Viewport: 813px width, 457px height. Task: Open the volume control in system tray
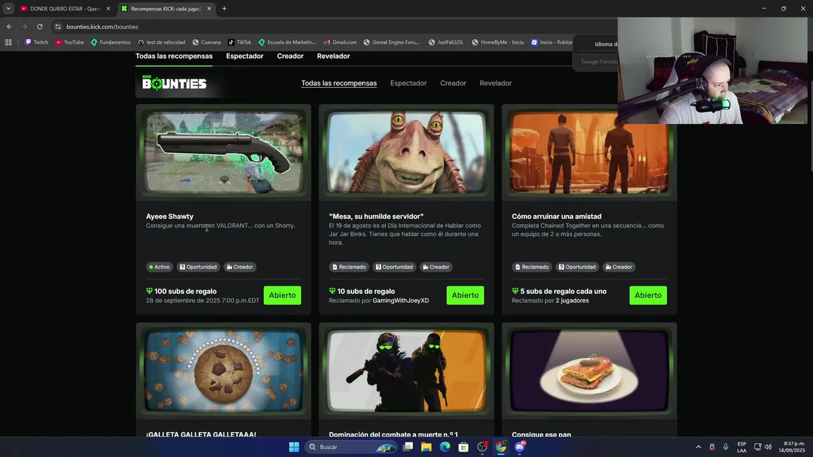768,447
